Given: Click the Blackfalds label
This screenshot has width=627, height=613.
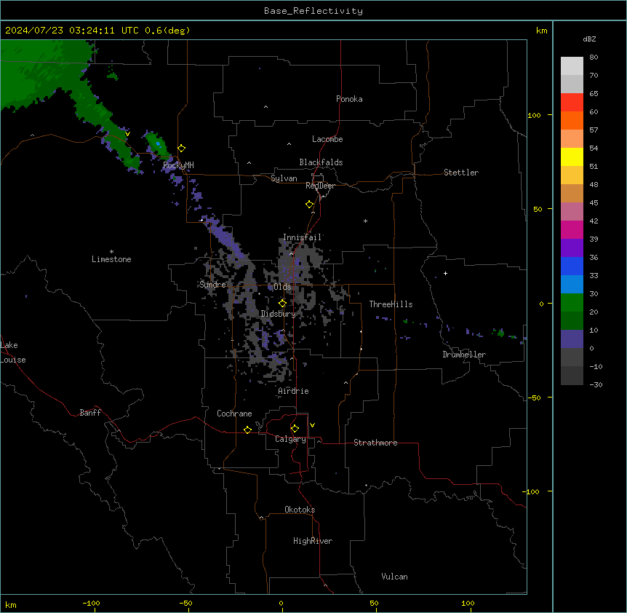Looking at the screenshot, I should 321,162.
